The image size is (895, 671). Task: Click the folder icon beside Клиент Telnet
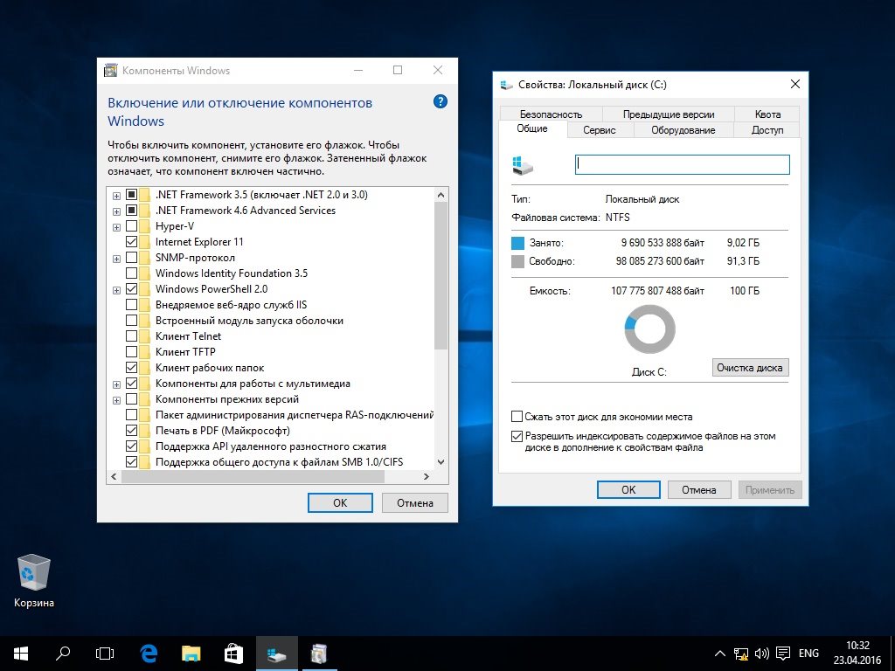[x=144, y=336]
